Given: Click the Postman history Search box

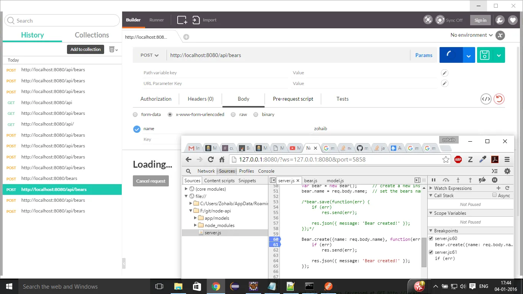Looking at the screenshot, I should coord(62,21).
